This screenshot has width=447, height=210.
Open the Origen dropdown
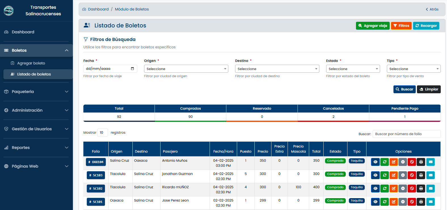[186, 69]
